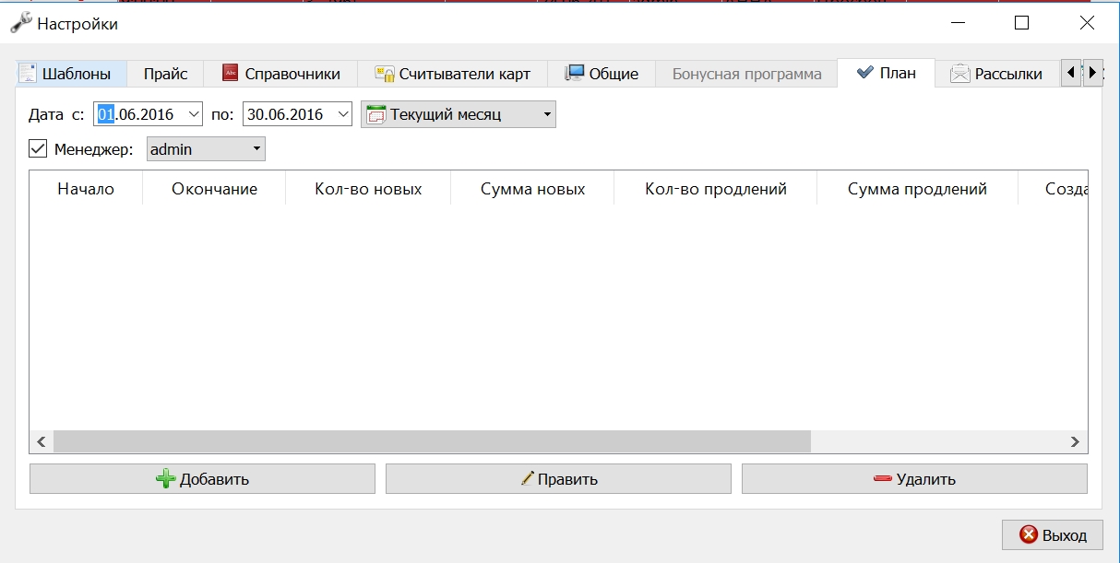The height and width of the screenshot is (563, 1120).
Task: Expand the end date dropdown arrow
Action: (x=344, y=114)
